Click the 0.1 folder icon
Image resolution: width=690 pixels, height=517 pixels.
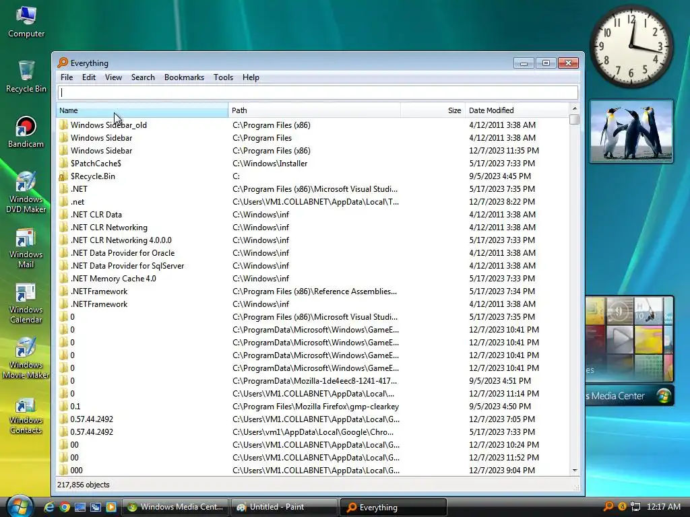[64, 406]
